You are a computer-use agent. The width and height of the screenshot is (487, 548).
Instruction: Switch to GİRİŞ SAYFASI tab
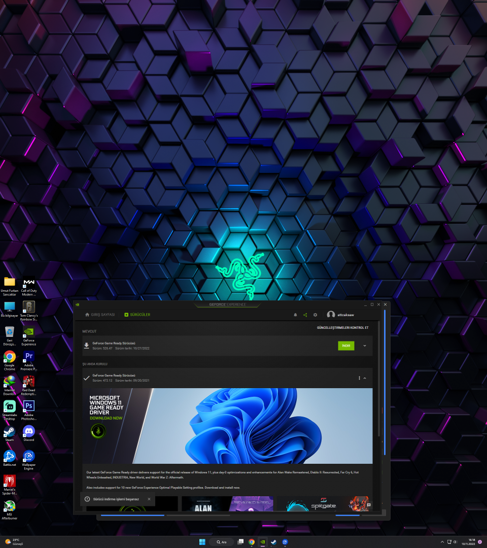(100, 315)
